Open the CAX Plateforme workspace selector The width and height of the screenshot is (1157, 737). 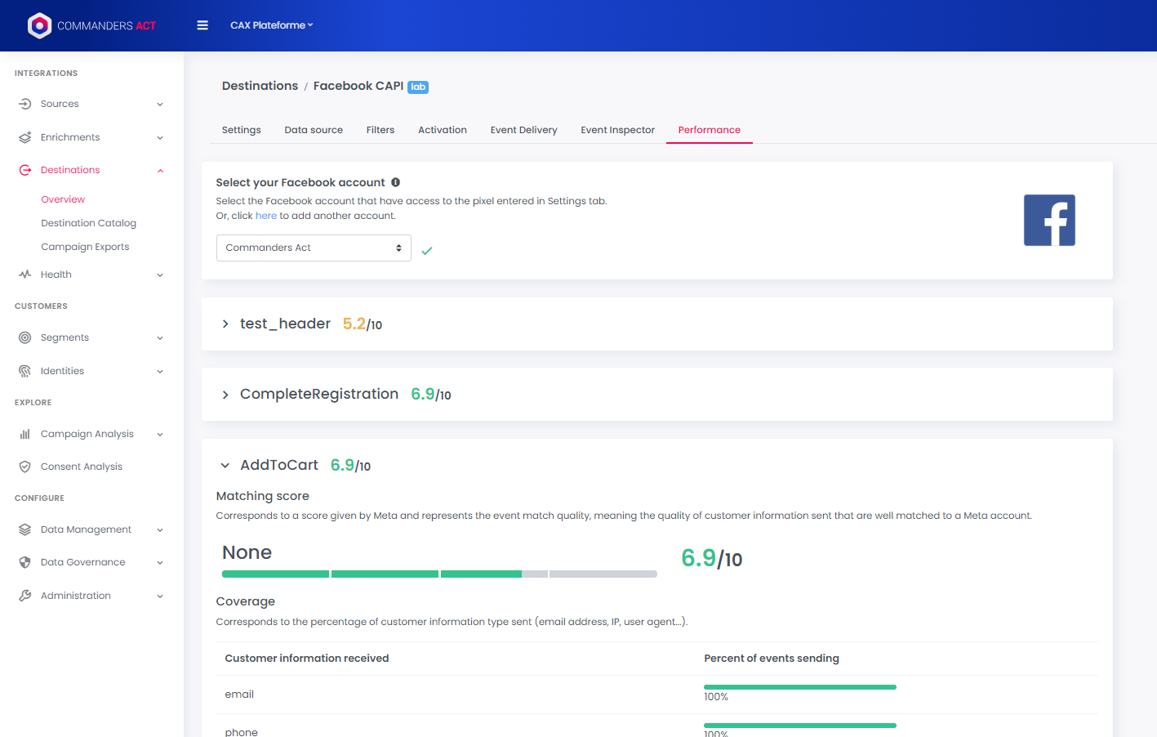[271, 25]
